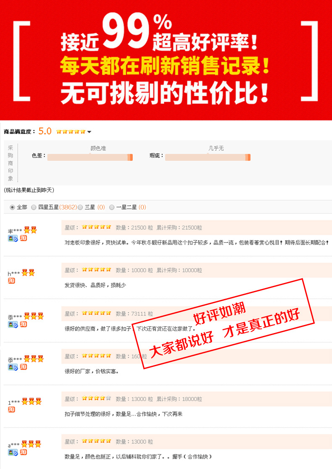
Task: Open reviewer name a*** profile
Action: pyautogui.click(x=14, y=445)
